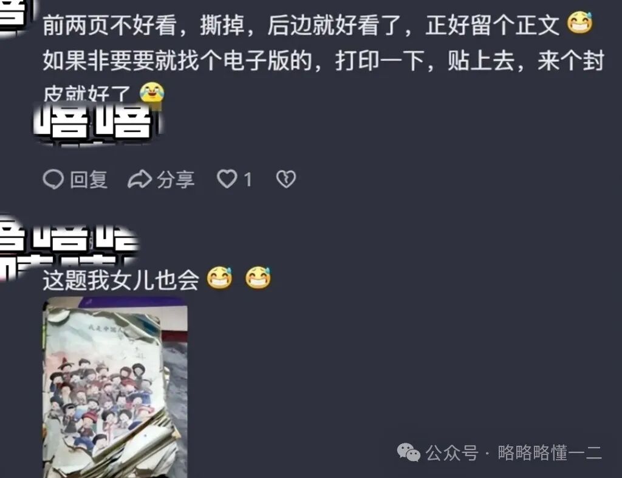Tap the 分享 share label

[x=176, y=179]
